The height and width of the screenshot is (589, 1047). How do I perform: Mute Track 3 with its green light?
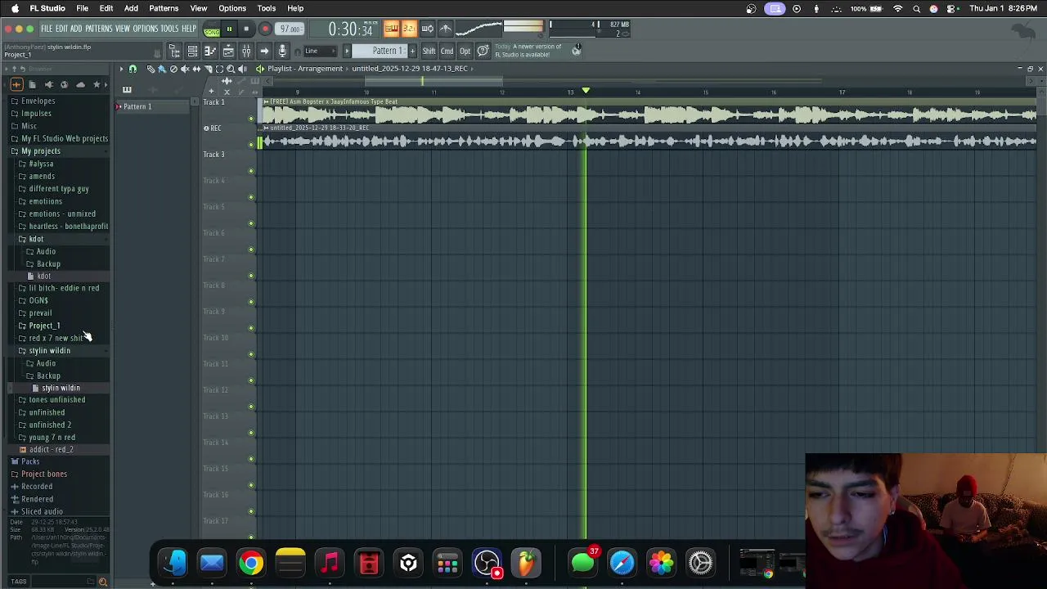coord(251,171)
